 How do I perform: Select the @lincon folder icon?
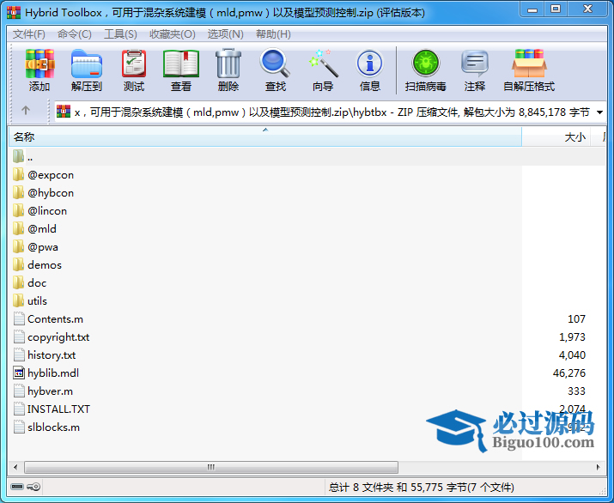(x=18, y=210)
